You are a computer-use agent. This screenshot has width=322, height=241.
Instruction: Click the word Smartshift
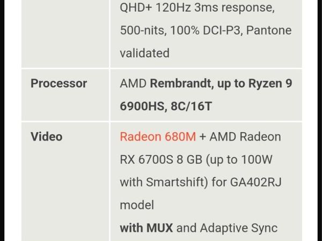click(175, 182)
